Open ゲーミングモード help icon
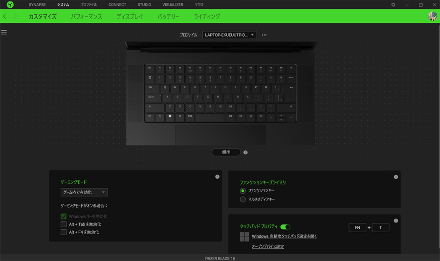This screenshot has width=440, height=261. pyautogui.click(x=217, y=177)
